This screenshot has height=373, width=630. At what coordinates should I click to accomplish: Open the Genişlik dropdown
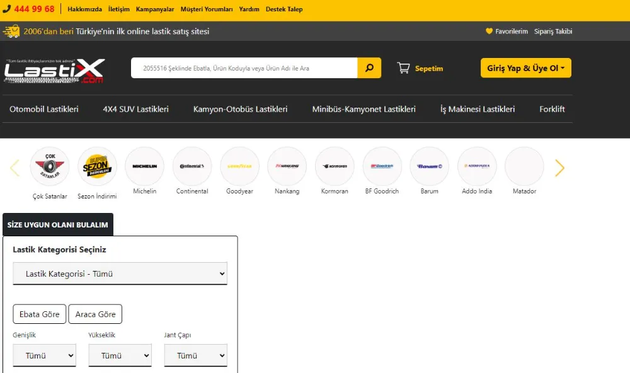[44, 355]
